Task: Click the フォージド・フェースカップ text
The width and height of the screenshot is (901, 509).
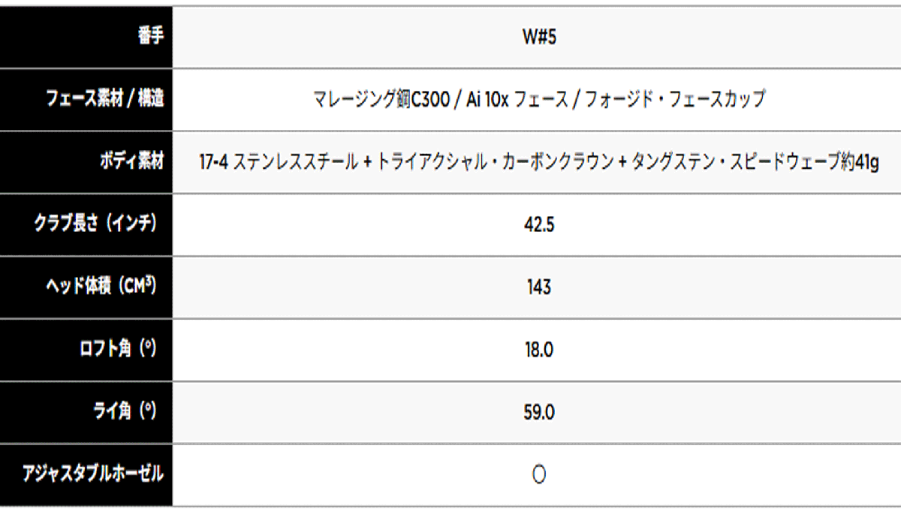Action: (x=673, y=99)
